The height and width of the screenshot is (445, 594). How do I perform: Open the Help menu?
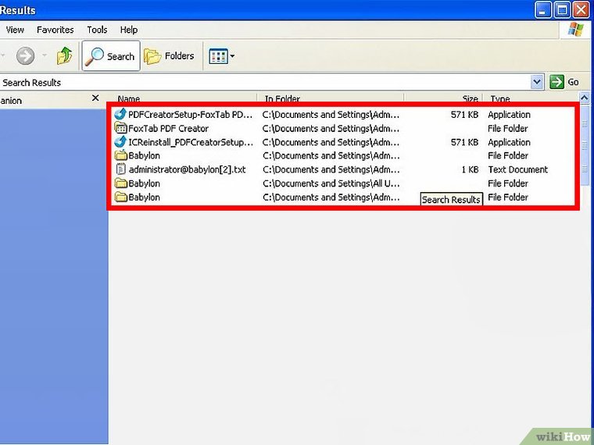coord(128,30)
